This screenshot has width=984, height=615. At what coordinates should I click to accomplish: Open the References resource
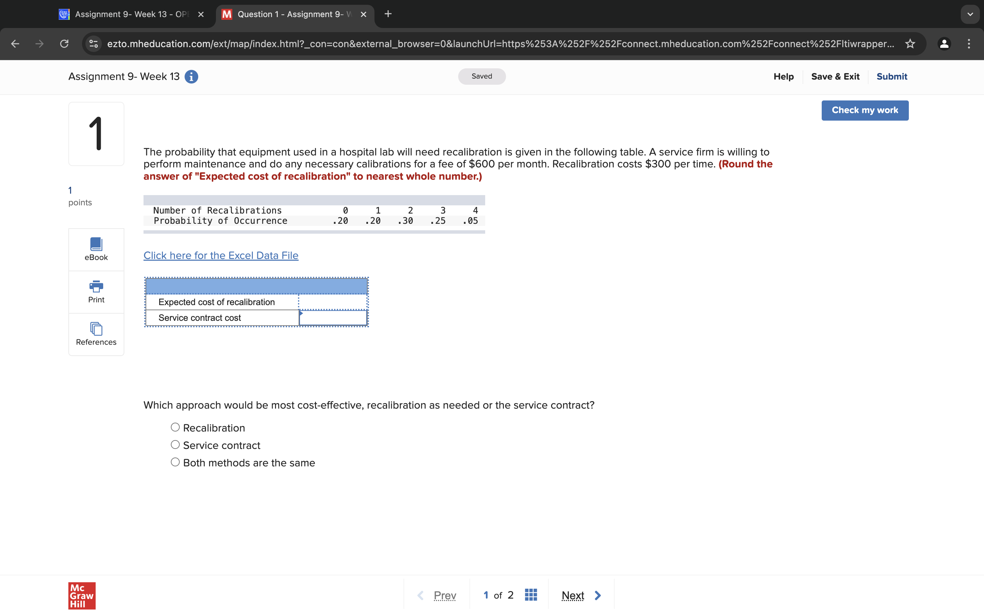[x=96, y=333]
